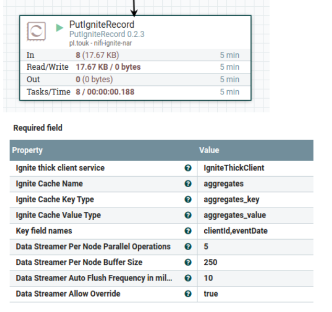This screenshot has height=312, width=332.
Task: Open help for Per Node Parallel Operations
Action: pos(188,246)
